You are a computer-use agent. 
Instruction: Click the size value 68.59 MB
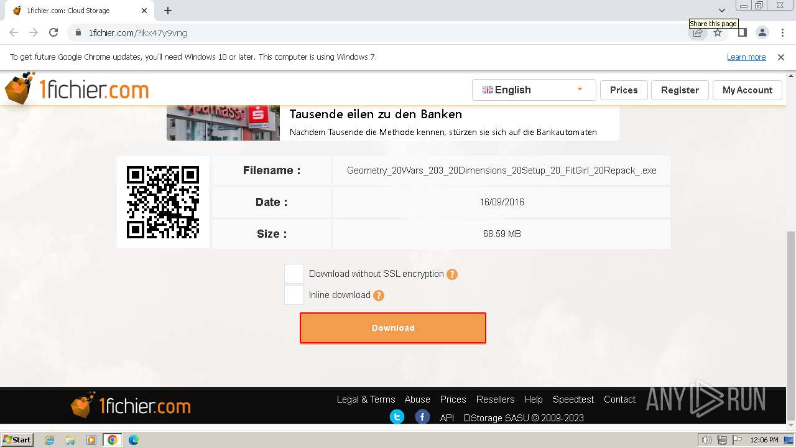coord(502,234)
